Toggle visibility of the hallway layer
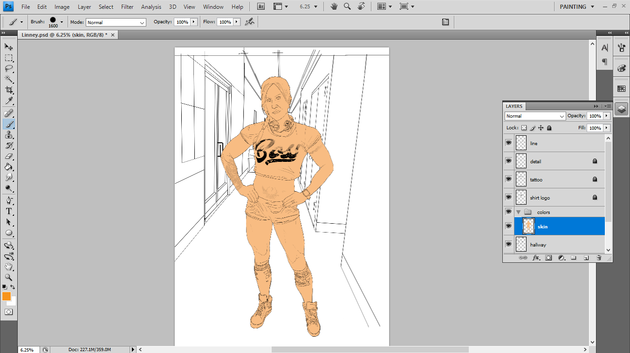Screen dimensions: 630x353 508,244
